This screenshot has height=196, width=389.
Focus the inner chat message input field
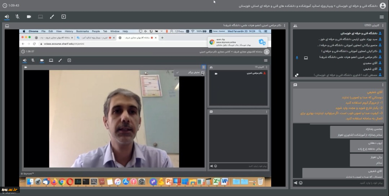tap(242, 166)
